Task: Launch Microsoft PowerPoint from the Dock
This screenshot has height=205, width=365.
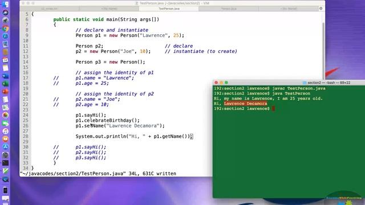Action: pos(5,92)
